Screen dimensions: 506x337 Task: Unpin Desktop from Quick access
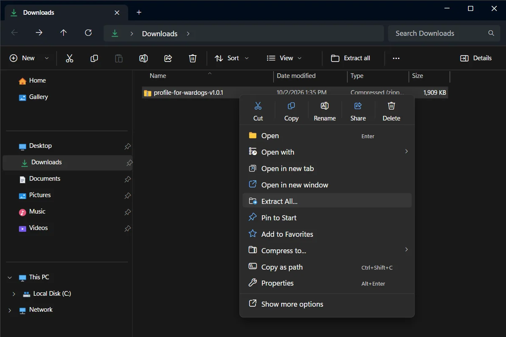[127, 146]
